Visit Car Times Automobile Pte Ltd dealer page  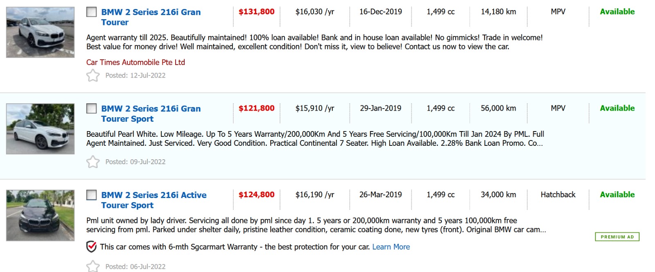136,62
